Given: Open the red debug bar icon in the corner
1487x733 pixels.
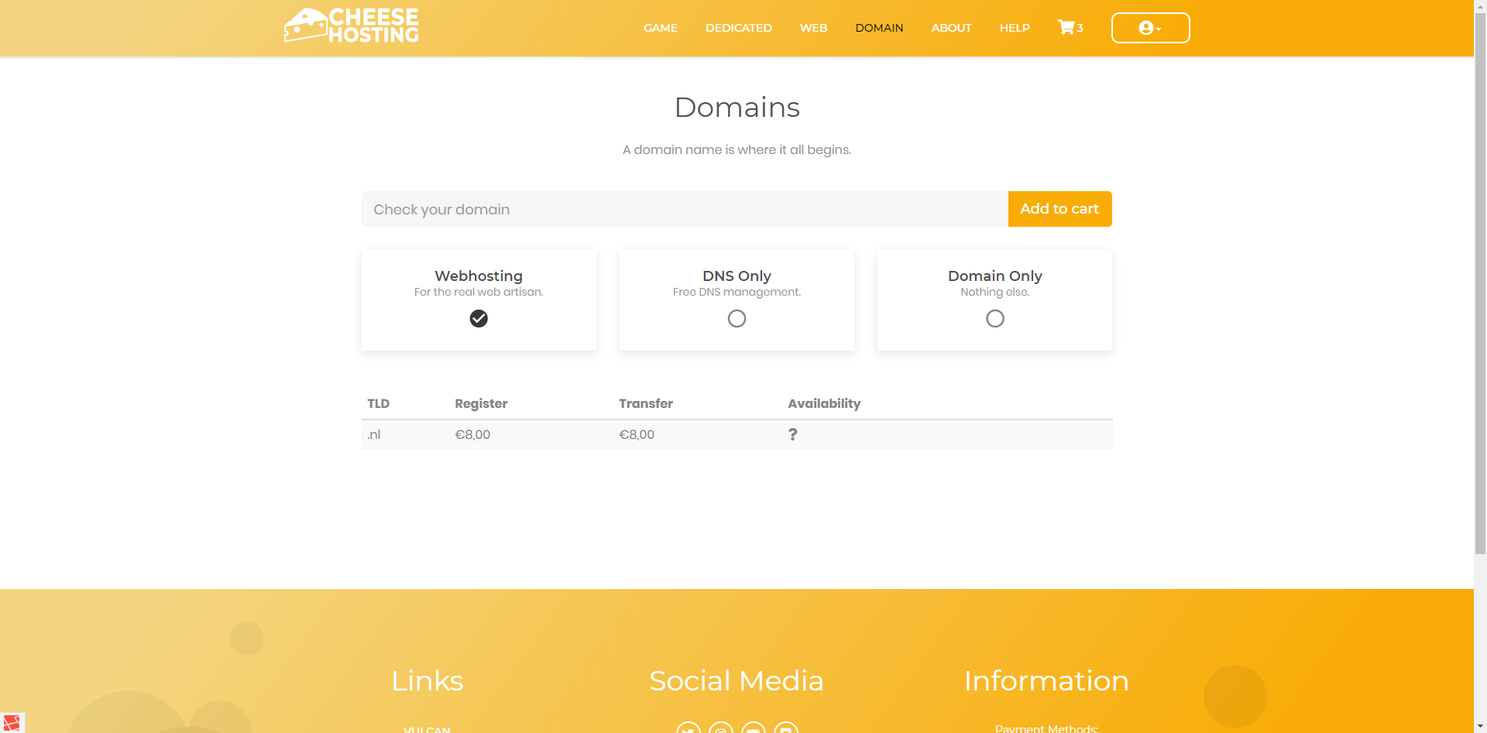Looking at the screenshot, I should (x=12, y=722).
